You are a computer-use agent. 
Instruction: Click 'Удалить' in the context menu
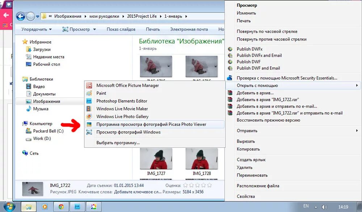pos(244,168)
